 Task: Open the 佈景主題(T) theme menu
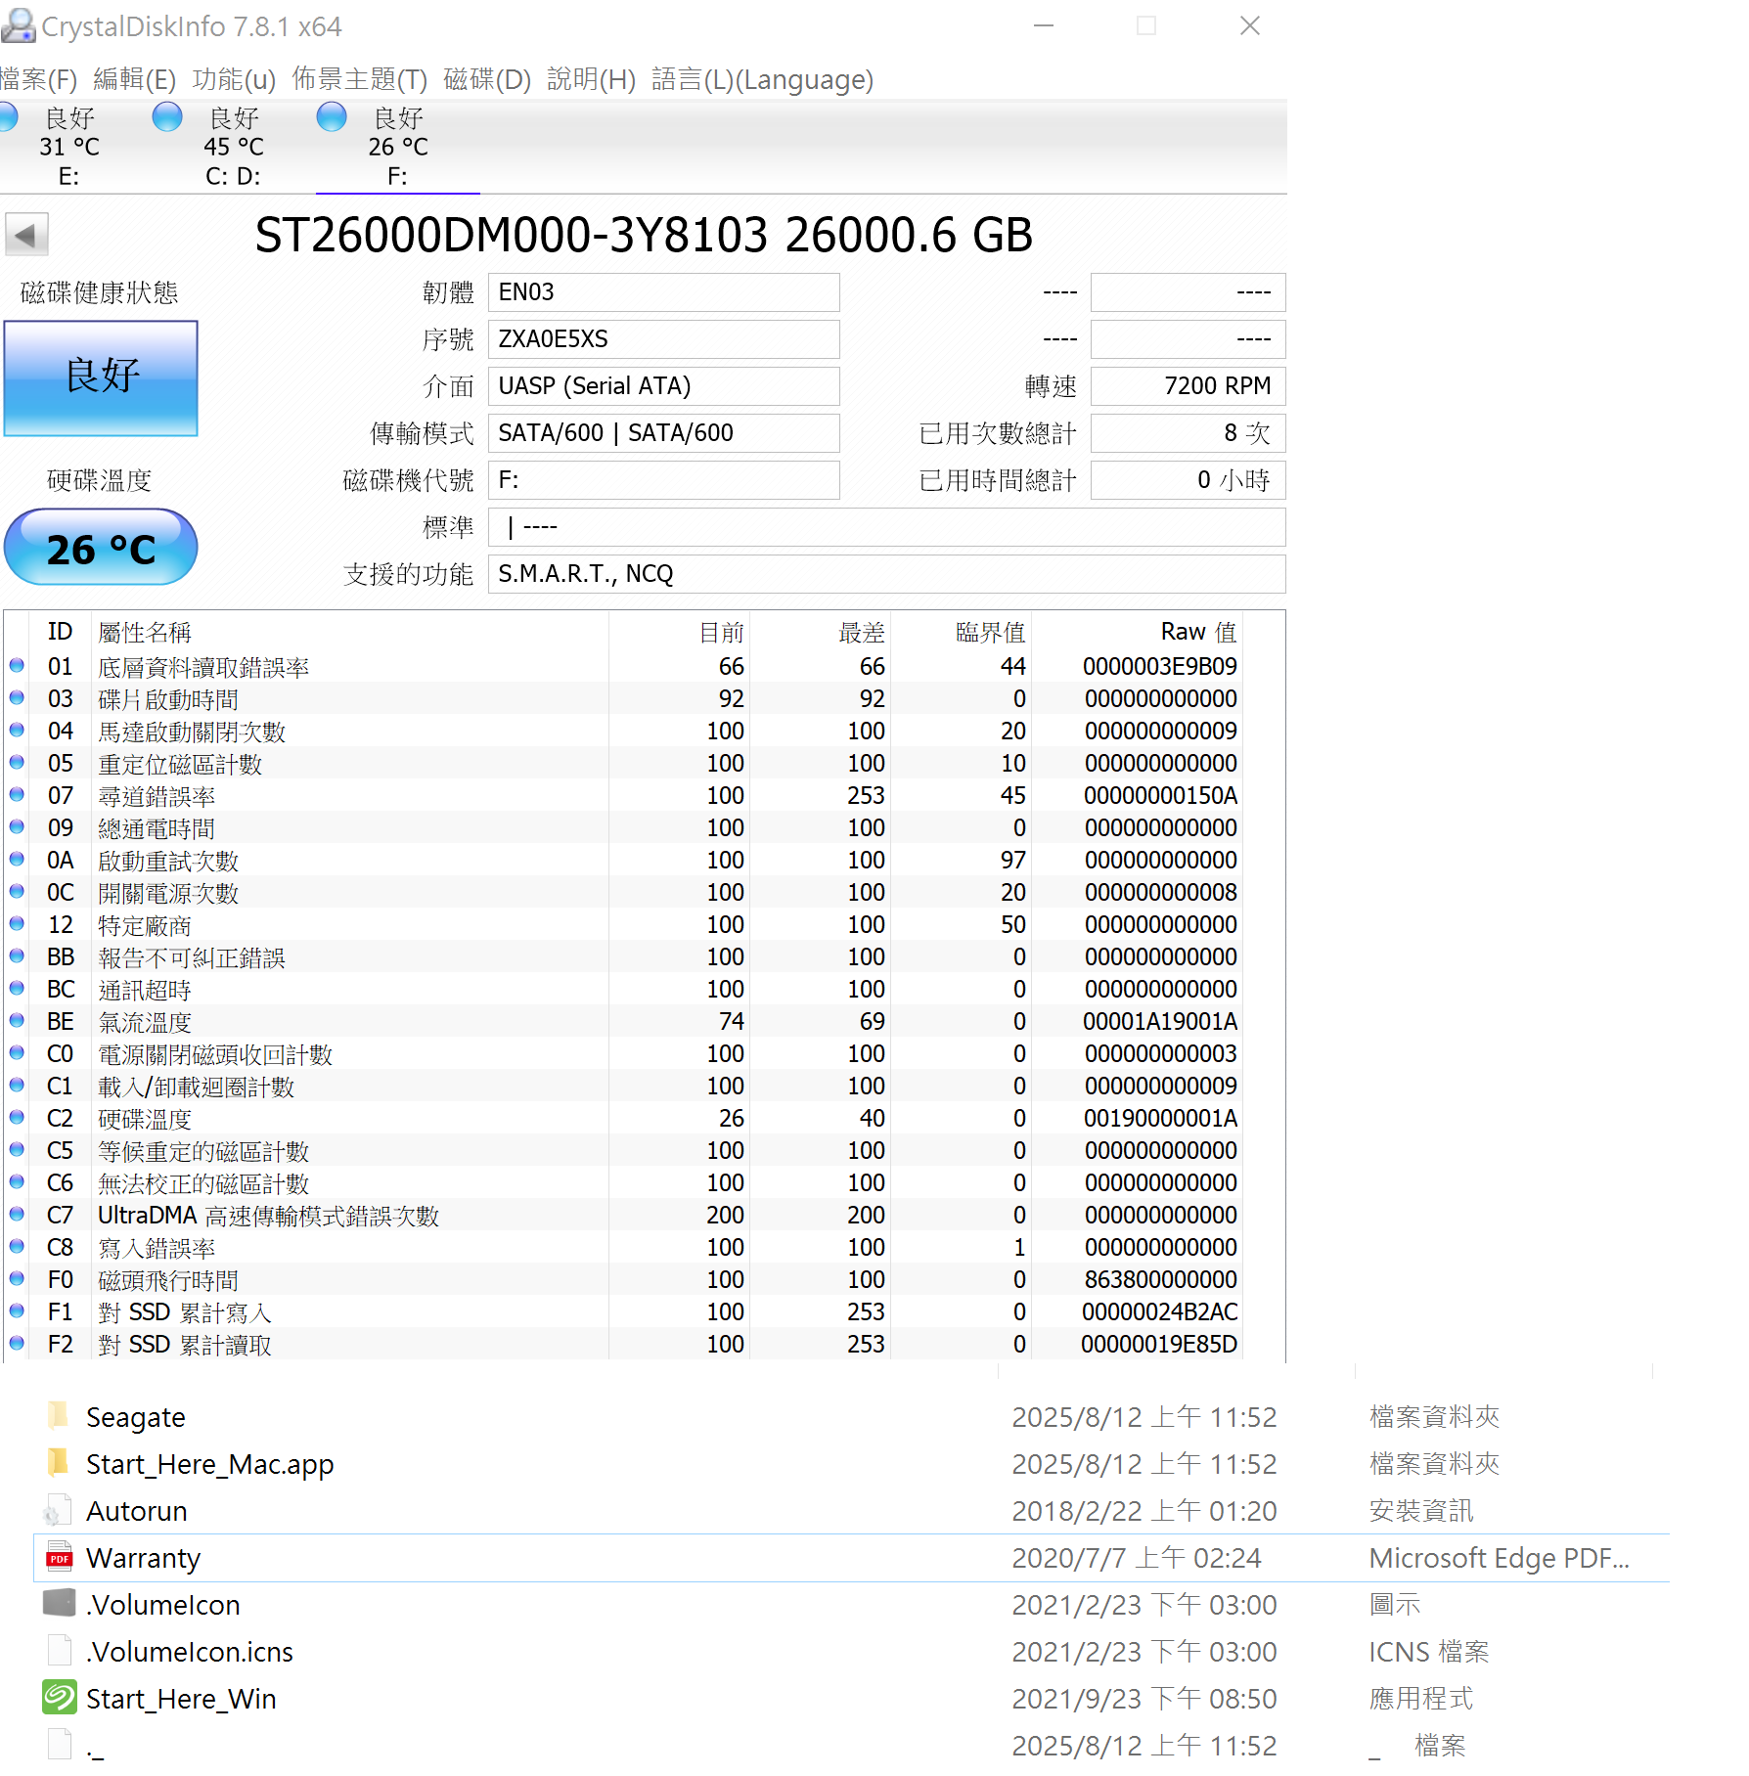pyautogui.click(x=359, y=79)
